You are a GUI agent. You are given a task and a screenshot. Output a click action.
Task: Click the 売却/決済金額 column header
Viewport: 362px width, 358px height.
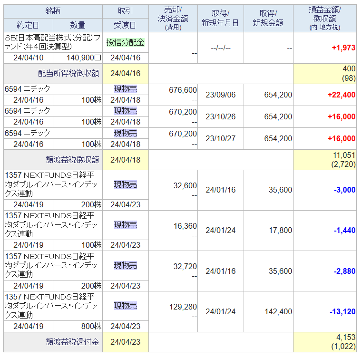(x=173, y=18)
